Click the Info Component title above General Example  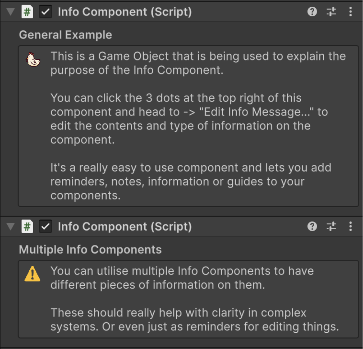pos(125,12)
